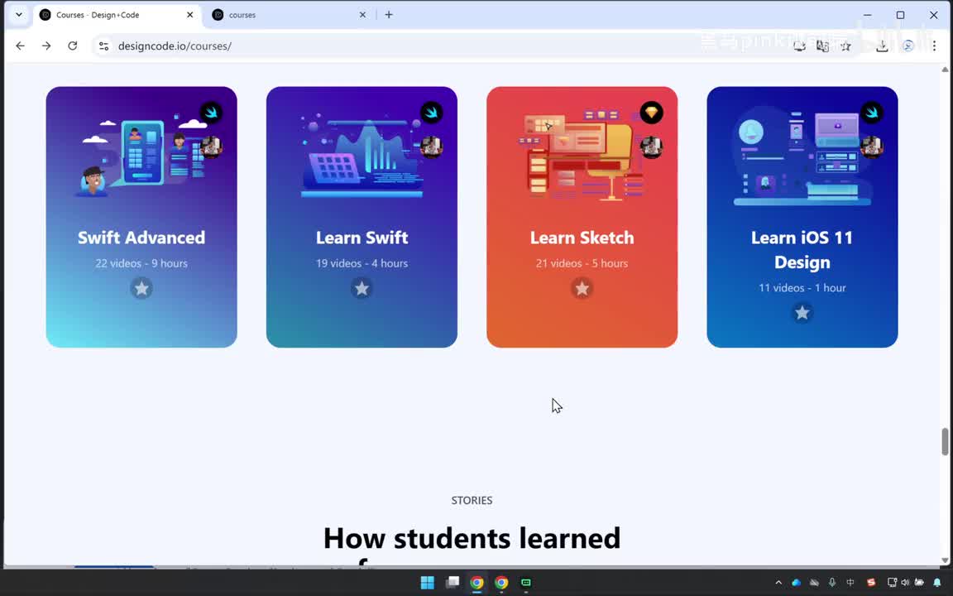This screenshot has width=953, height=596.
Task: Click the '11 videos - 1 hour' text
Action: click(x=802, y=288)
